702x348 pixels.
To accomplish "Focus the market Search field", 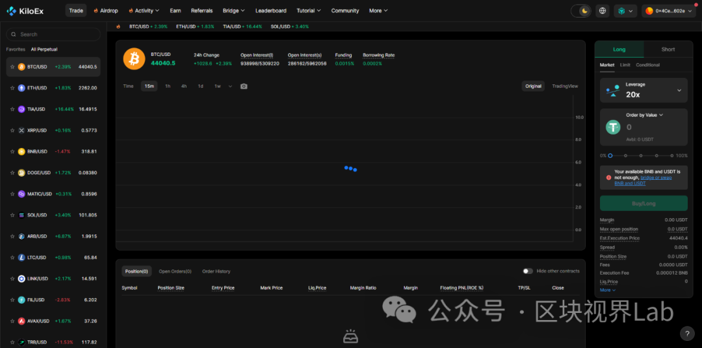I will (x=53, y=34).
